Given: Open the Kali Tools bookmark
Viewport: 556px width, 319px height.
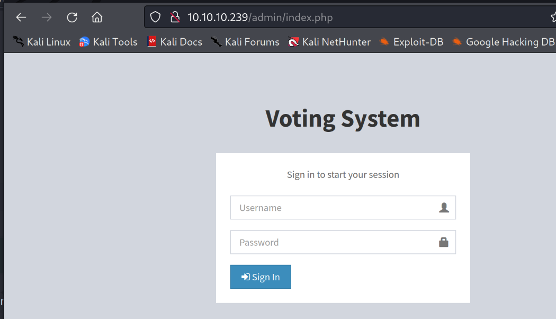Looking at the screenshot, I should pos(109,42).
